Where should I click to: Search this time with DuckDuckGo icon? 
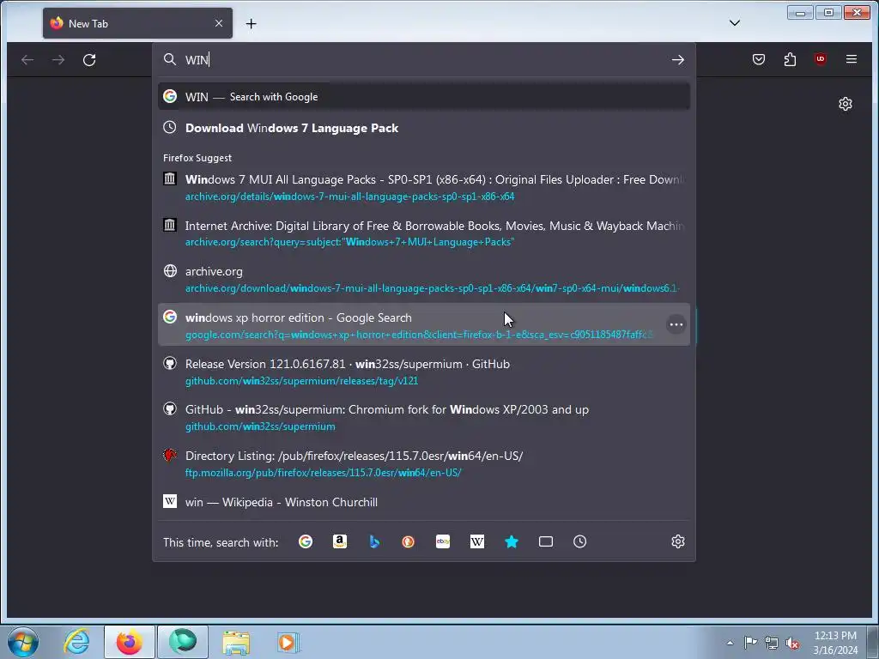tap(408, 541)
